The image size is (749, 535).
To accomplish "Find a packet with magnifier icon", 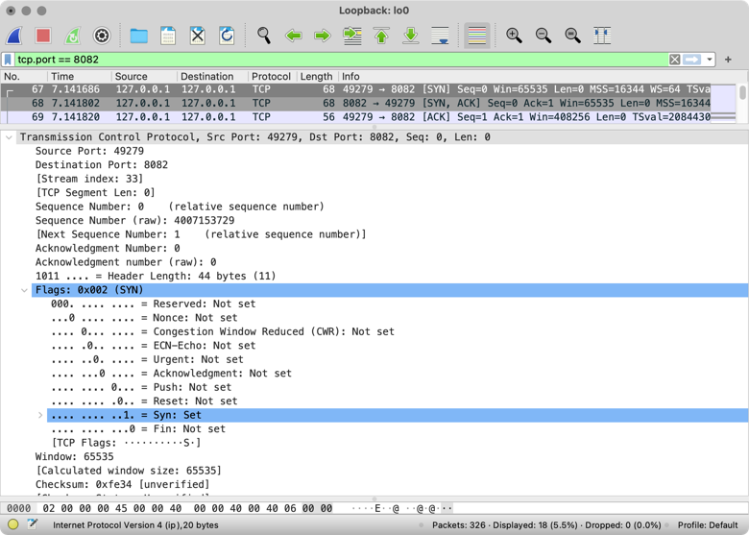I will coord(264,36).
